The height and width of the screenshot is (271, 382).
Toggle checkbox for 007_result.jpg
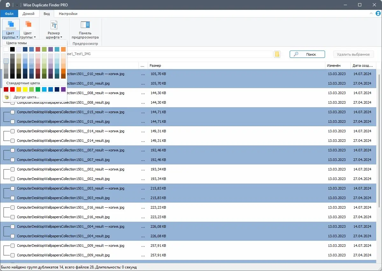pyautogui.click(x=13, y=160)
